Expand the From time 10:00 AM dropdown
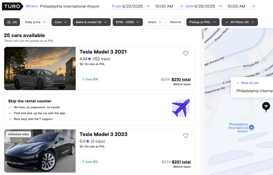Screen dimensions: 273x175 [169, 6]
